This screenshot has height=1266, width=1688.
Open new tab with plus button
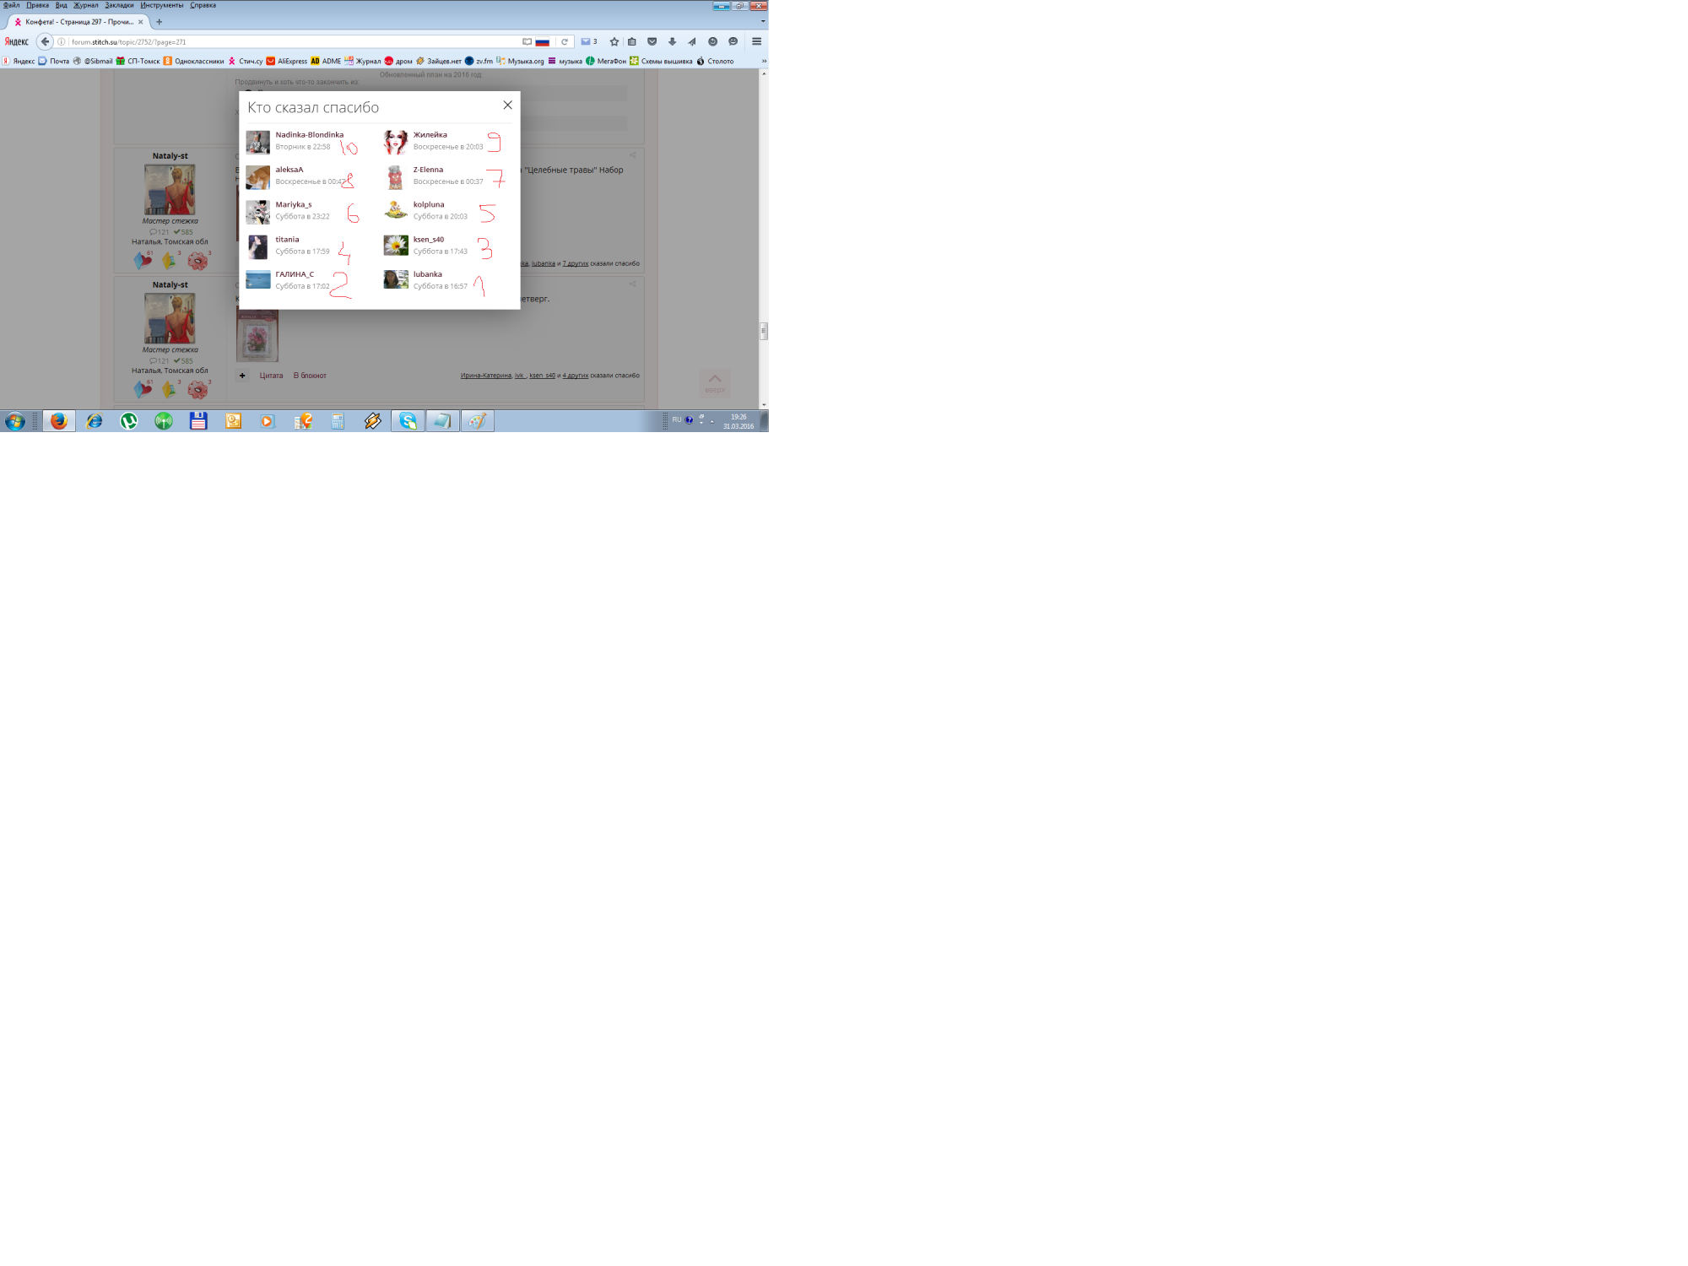(x=159, y=22)
